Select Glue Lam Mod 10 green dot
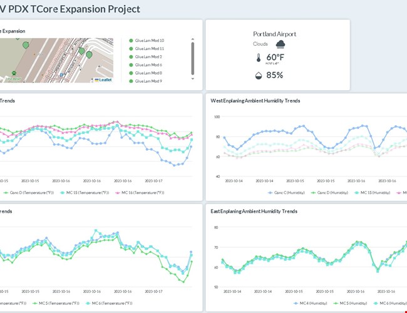 coord(131,40)
